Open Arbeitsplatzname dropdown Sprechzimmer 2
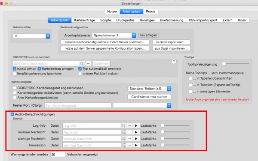 coord(114,36)
